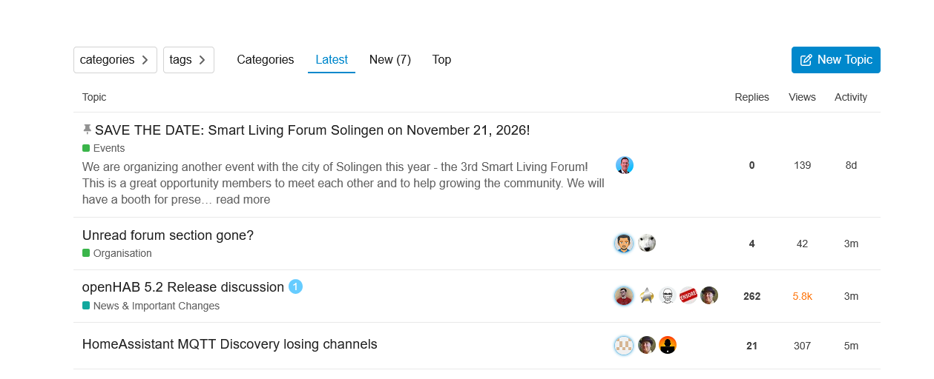Click the red ENSORED avatar on openHAB 5.2 topic

(x=688, y=295)
